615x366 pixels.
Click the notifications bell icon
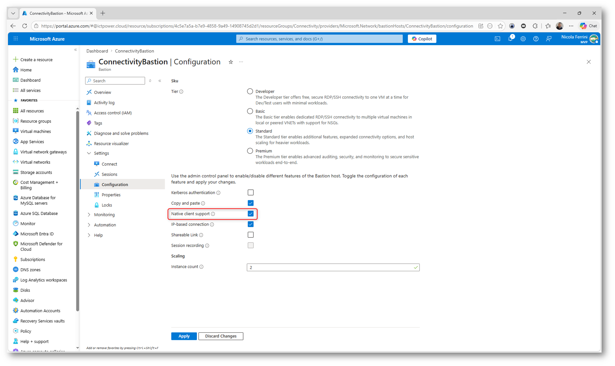tap(510, 39)
